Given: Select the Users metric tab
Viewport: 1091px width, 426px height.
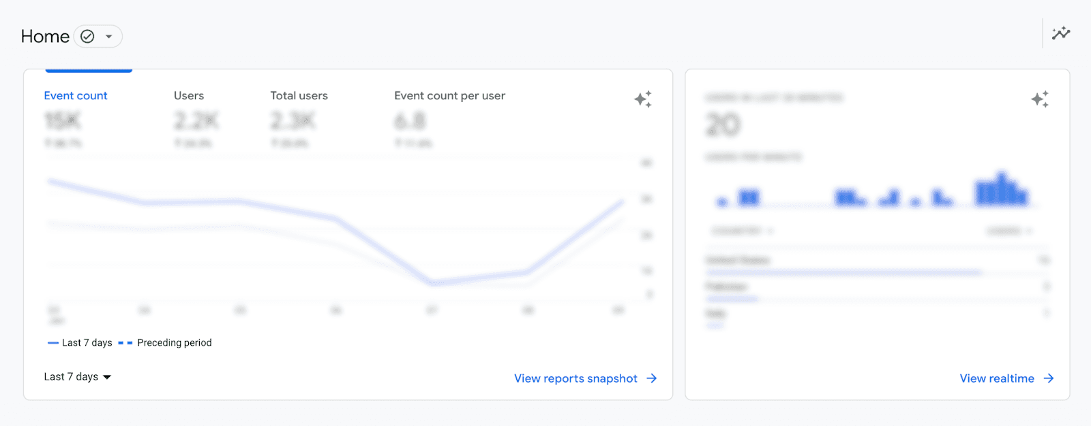Looking at the screenshot, I should coord(189,96).
